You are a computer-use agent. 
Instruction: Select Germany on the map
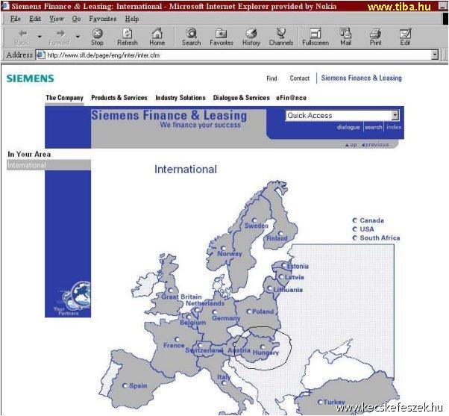pyautogui.click(x=215, y=312)
